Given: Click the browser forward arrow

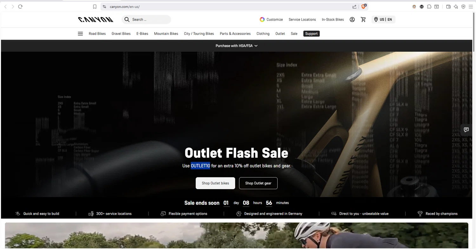Looking at the screenshot, I should 13,6.
